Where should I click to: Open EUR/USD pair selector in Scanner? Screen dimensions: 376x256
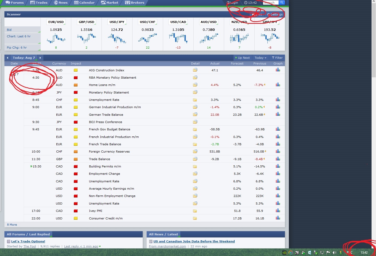(x=56, y=22)
